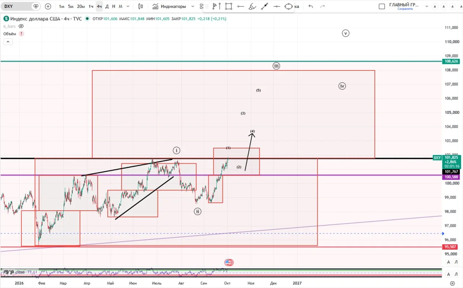Screen dimensions: 463x288
Task: Open the ГЛАВНЫЙ ГР... layout name dropdown arrow
Action: click(x=427, y=6)
